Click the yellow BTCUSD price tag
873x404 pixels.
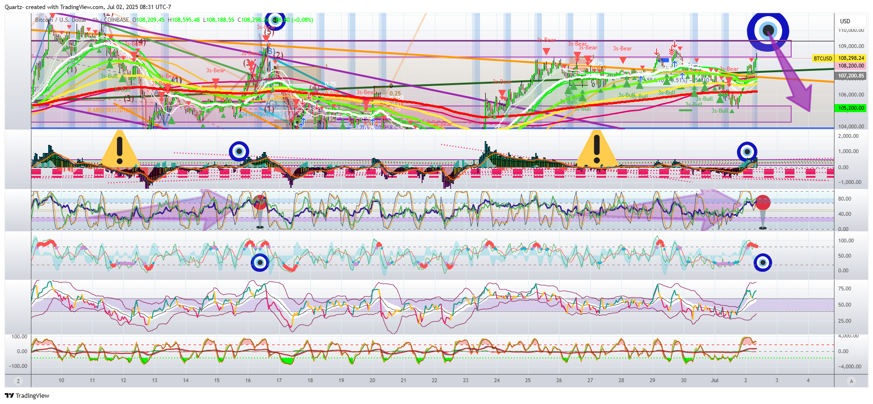click(x=823, y=58)
